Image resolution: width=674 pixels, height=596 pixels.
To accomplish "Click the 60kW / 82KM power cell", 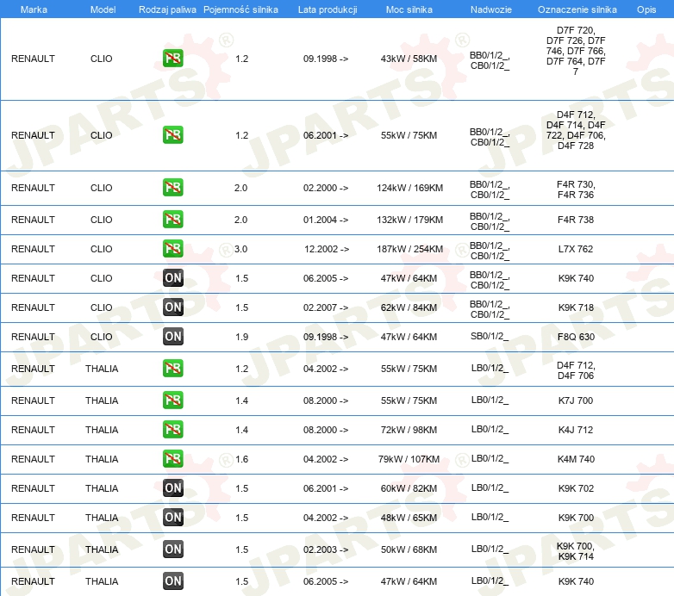I will [409, 488].
